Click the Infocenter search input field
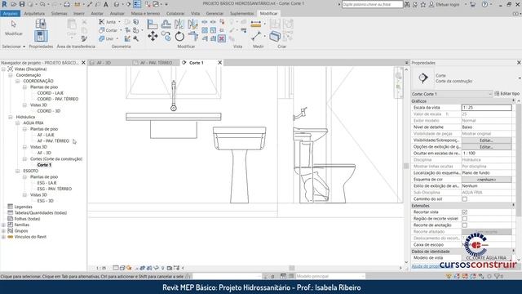The width and height of the screenshot is (522, 294). (x=372, y=4)
